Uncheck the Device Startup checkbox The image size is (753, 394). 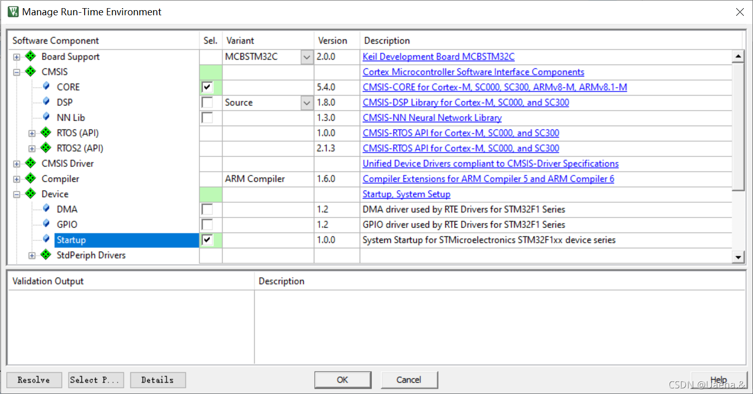(x=207, y=240)
